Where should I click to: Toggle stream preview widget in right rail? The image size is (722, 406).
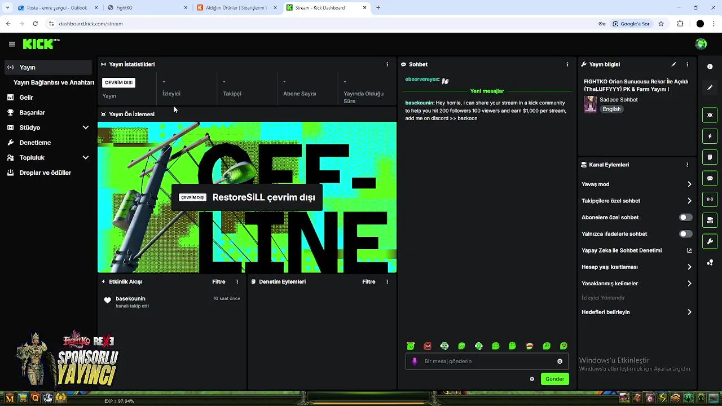pos(710,115)
